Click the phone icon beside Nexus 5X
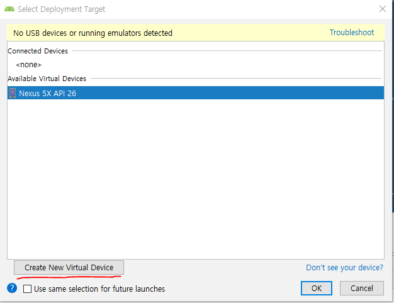The height and width of the screenshot is (303, 394). coord(13,93)
